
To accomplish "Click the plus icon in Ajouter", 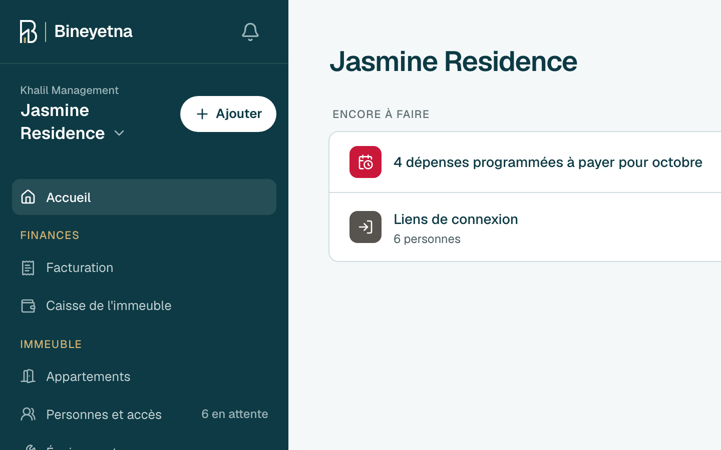I will [x=202, y=114].
